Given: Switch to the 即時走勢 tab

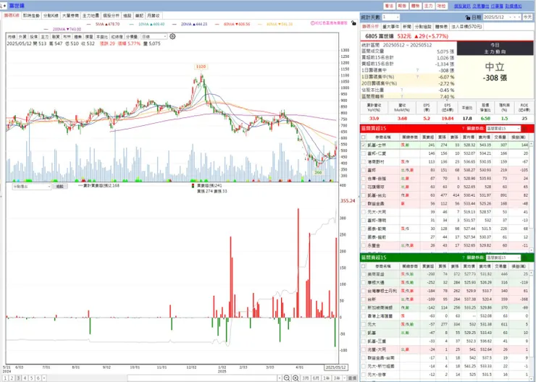Looking at the screenshot, I should pyautogui.click(x=31, y=16).
